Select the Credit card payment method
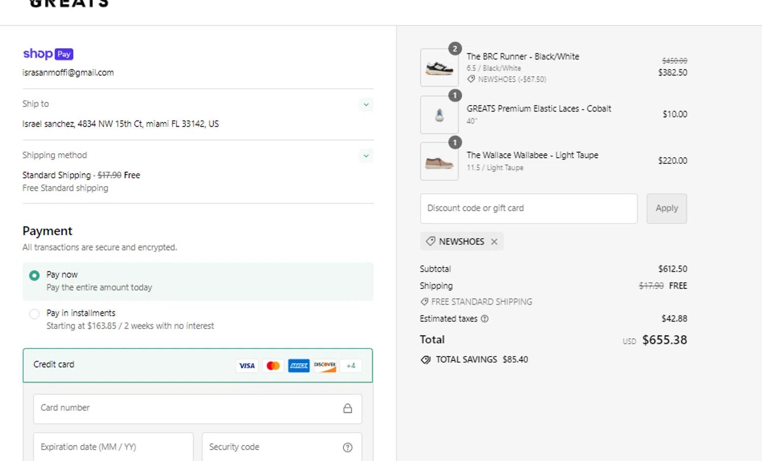The image size is (762, 461). (198, 365)
